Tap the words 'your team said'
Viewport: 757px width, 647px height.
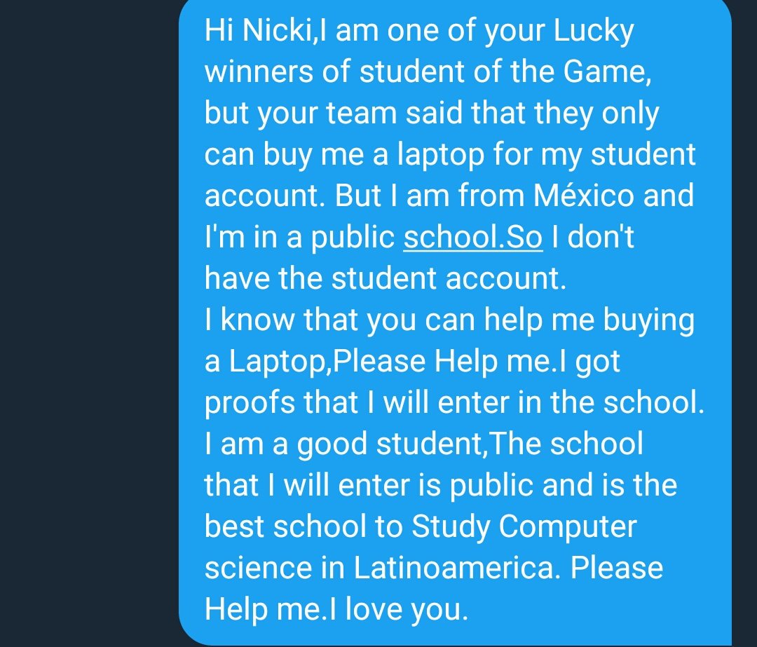coord(360,113)
